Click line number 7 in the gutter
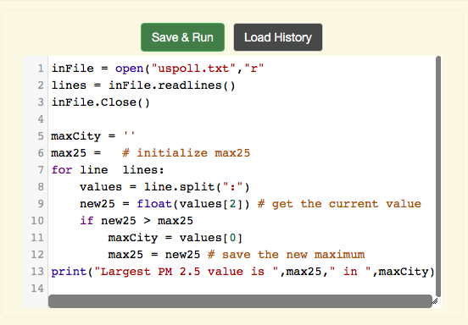The image size is (468, 325). pyautogui.click(x=41, y=170)
